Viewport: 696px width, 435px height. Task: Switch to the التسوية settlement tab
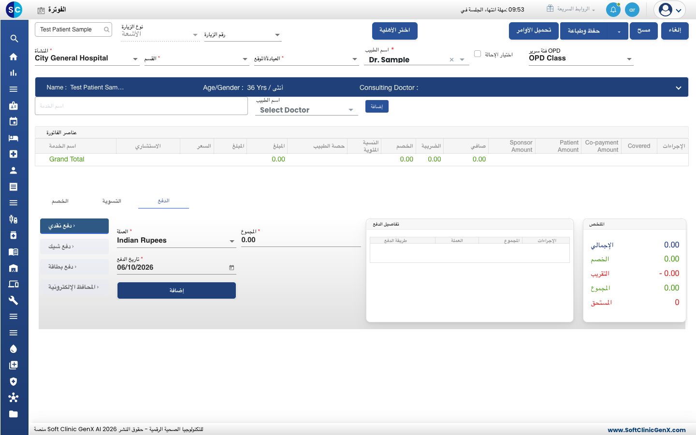112,201
